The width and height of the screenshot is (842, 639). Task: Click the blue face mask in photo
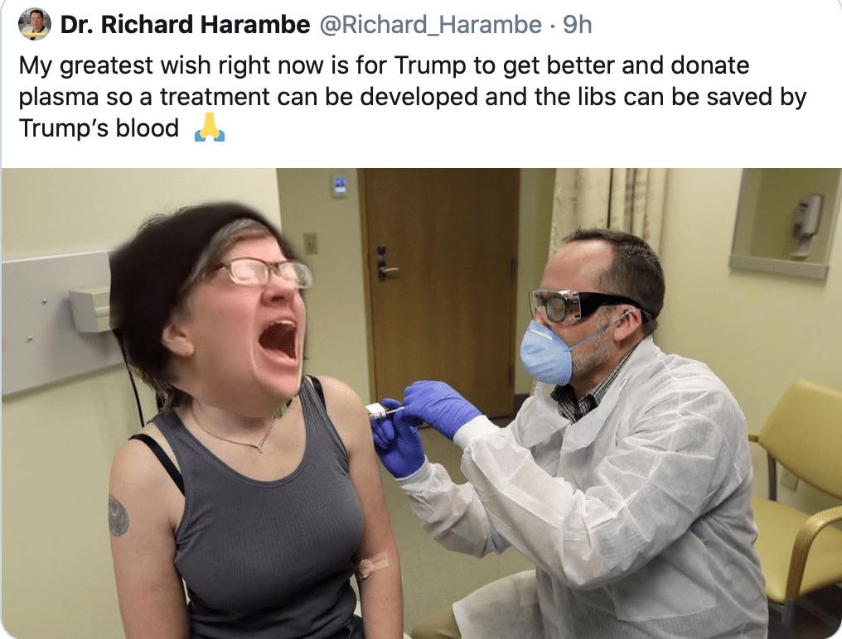(545, 352)
